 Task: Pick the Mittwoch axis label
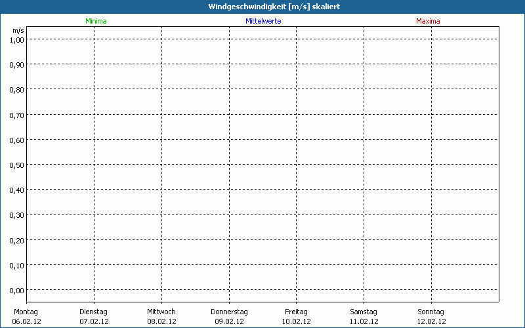161,312
